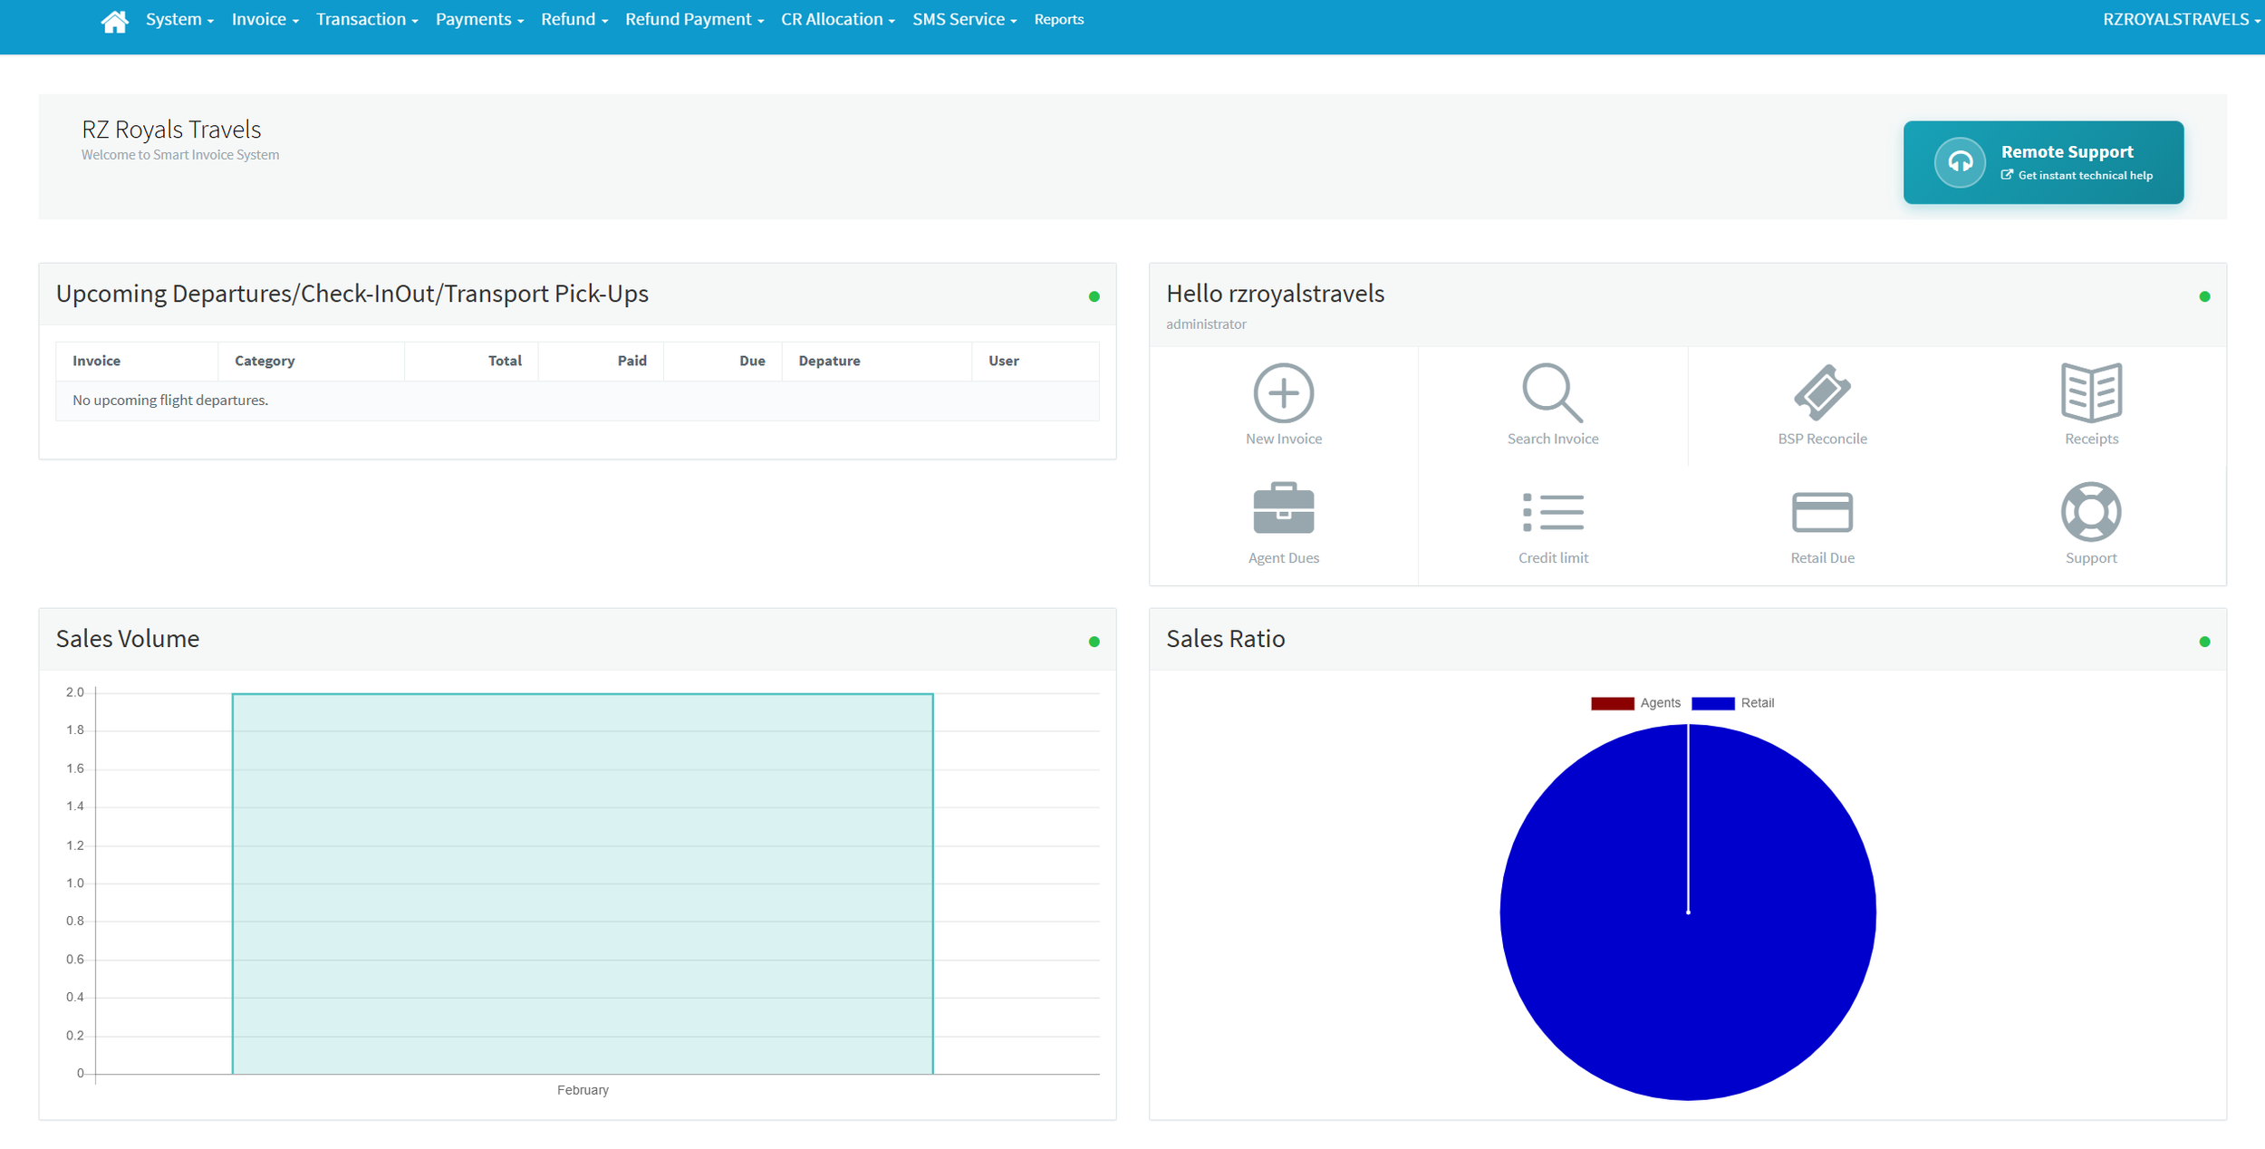Toggle green dot on Upcoming Departures panel
Image resolution: width=2265 pixels, height=1149 pixels.
(1094, 296)
